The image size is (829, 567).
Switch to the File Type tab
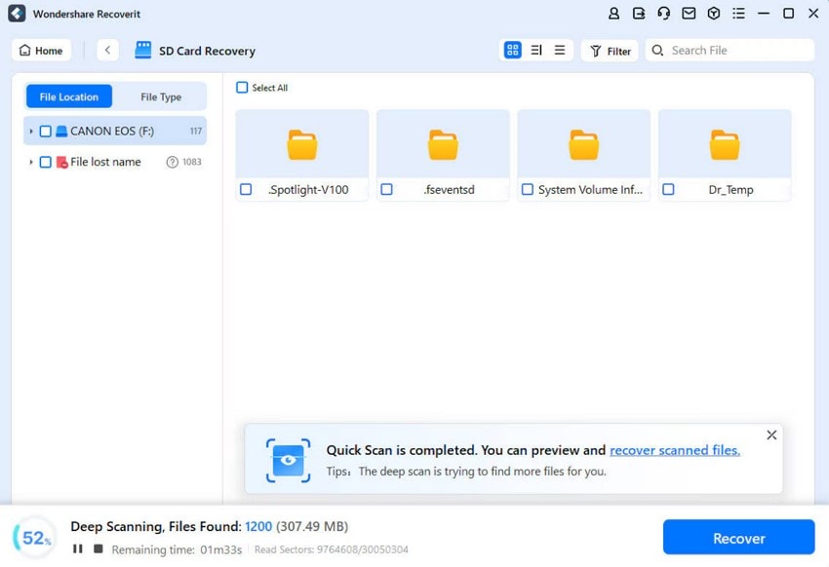(x=161, y=96)
